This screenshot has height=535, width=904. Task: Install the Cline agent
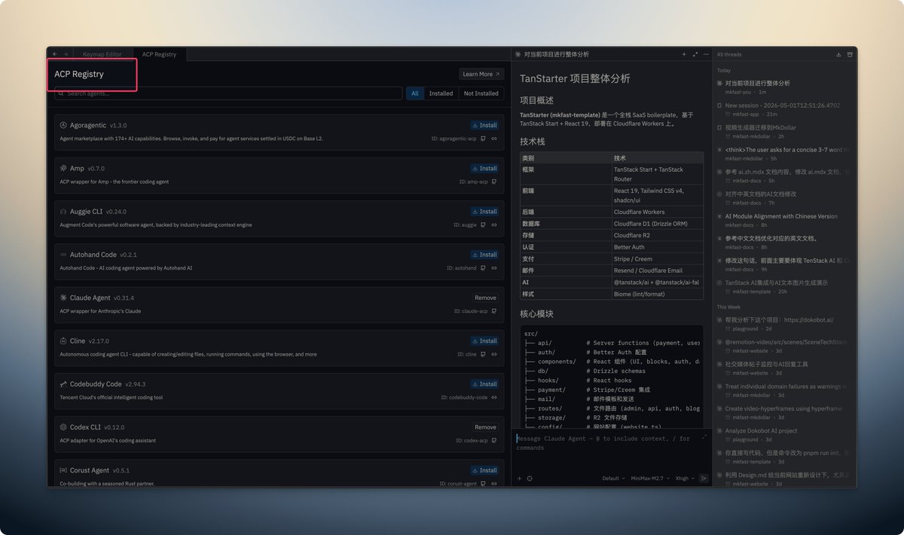point(484,341)
